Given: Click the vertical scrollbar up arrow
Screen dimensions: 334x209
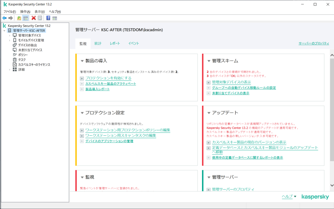Looking at the screenshot, I should click(332, 55).
